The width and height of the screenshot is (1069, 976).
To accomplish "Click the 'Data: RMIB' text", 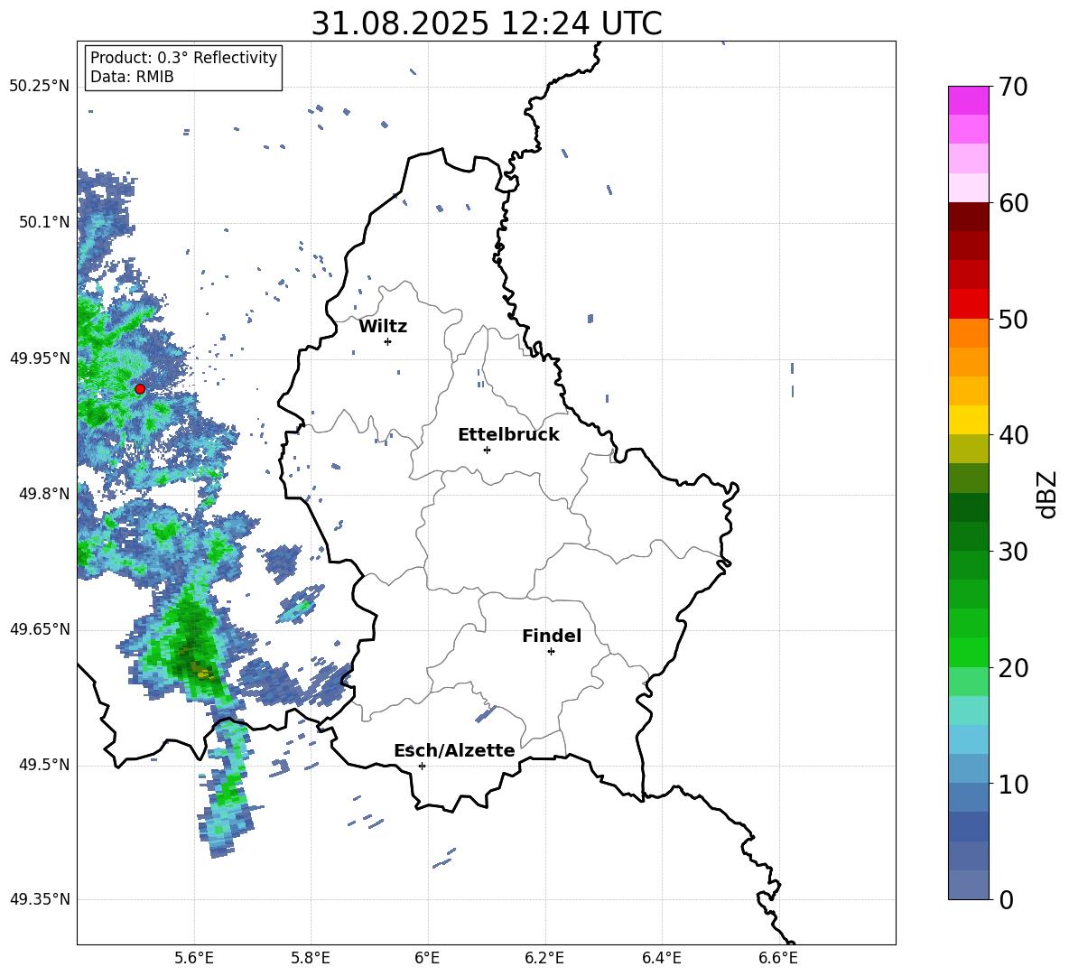I will [132, 77].
